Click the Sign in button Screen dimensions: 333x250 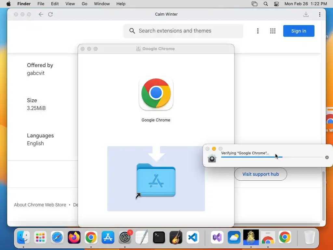(299, 31)
